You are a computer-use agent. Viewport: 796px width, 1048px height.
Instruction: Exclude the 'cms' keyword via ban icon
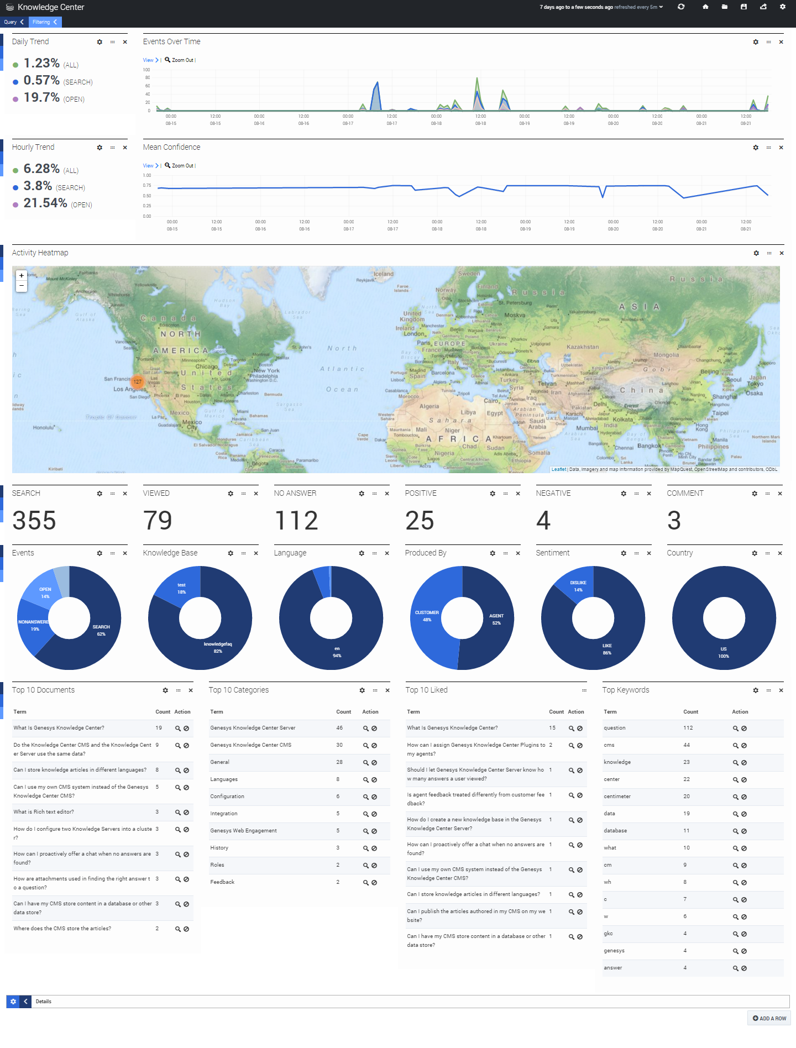pyautogui.click(x=744, y=746)
